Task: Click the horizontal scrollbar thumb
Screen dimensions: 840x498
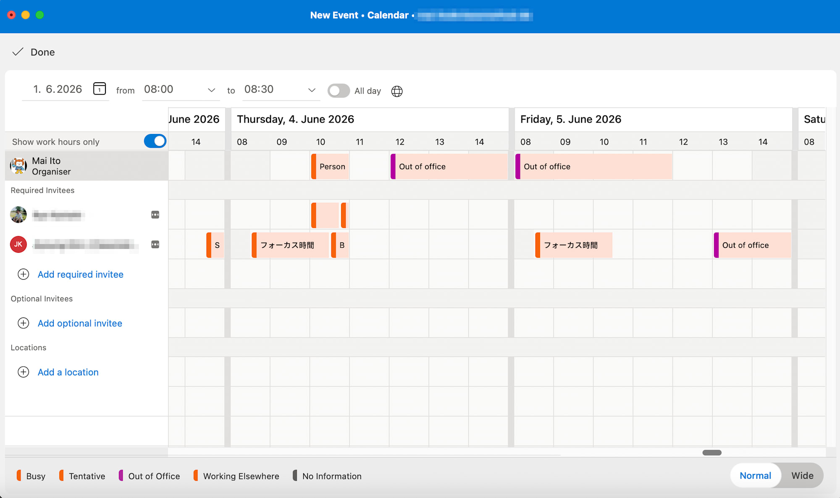Action: tap(712, 453)
